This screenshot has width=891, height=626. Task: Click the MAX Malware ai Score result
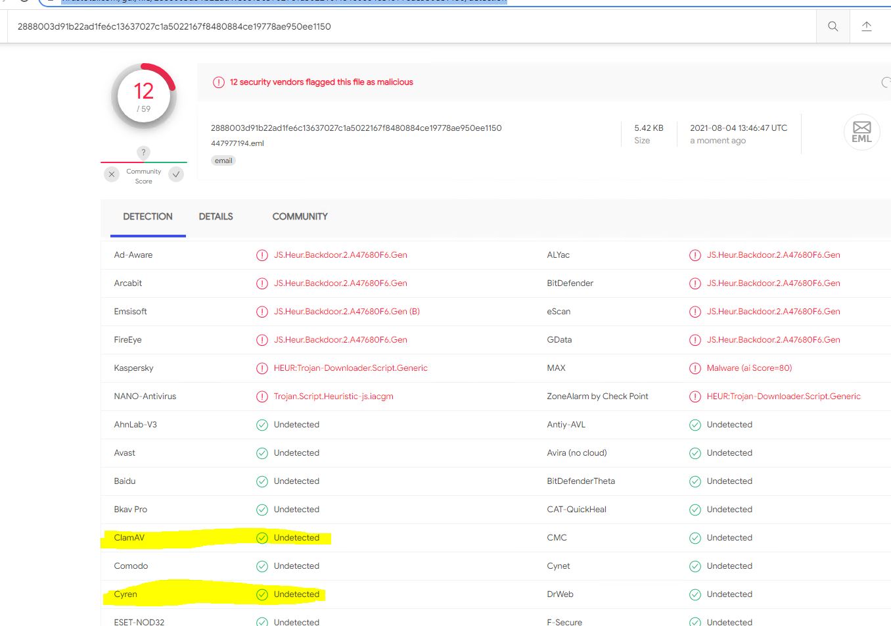tap(749, 368)
